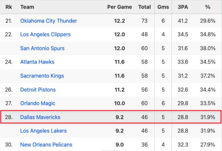This screenshot has height=151, width=222.
Task: Open San Antonio Spurs team page
Action: 42,48
